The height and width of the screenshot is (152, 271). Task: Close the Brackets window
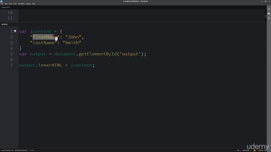[269, 1]
